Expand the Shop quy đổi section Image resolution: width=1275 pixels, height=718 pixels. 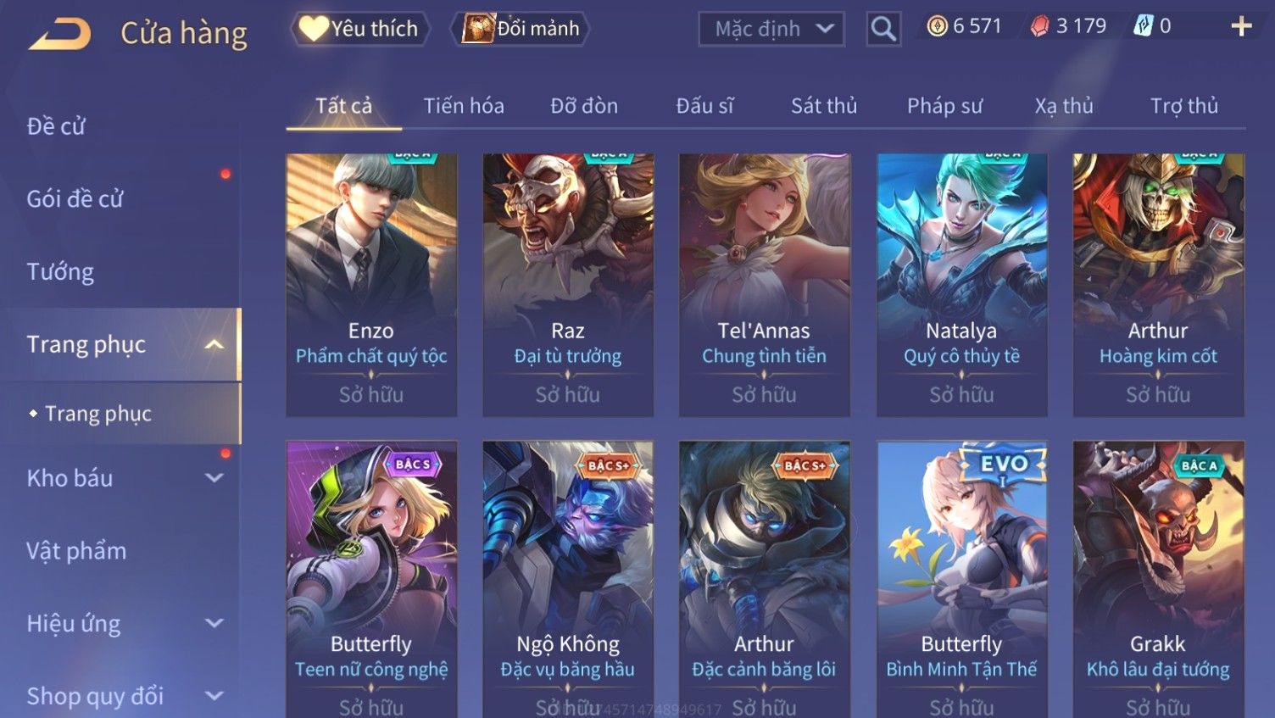pyautogui.click(x=214, y=696)
